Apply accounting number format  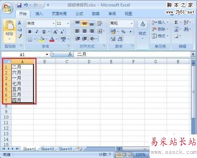(113, 32)
